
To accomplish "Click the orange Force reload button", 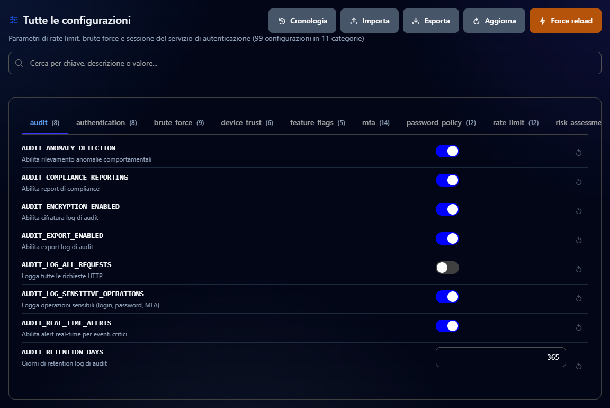I will click(566, 21).
